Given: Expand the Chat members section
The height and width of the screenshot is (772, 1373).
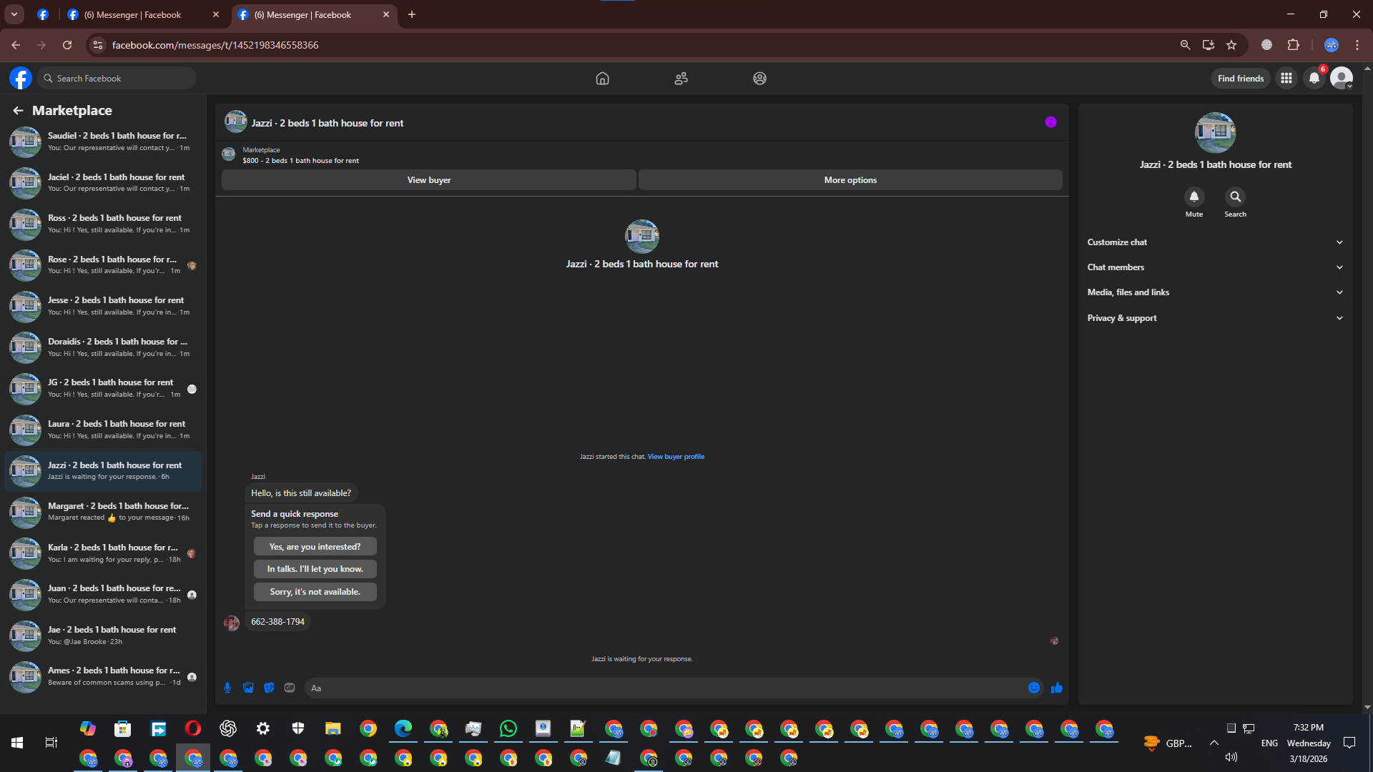Looking at the screenshot, I should [x=1215, y=267].
